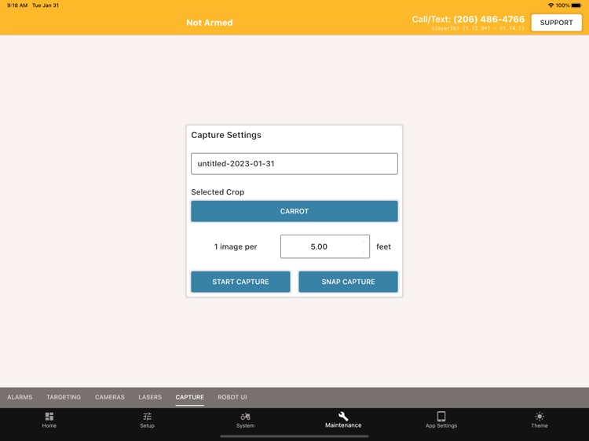The width and height of the screenshot is (589, 441).
Task: Tap the Call/Text phone number
Action: 488,20
